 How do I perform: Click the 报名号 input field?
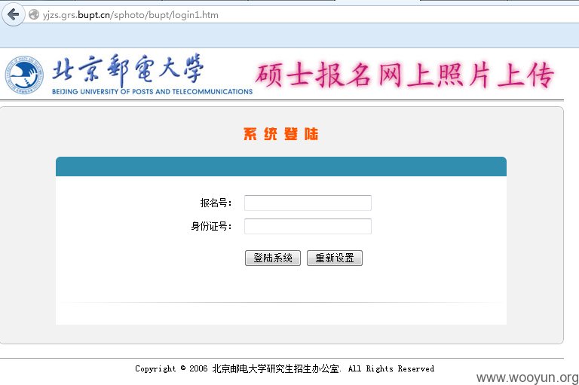[x=308, y=203]
